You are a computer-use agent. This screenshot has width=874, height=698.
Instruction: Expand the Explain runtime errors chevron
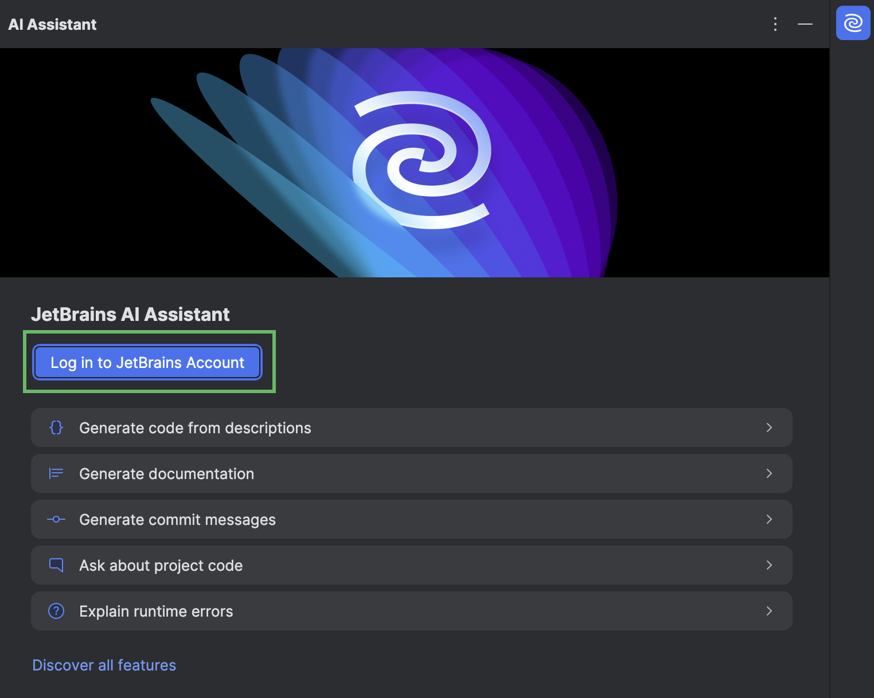point(770,611)
